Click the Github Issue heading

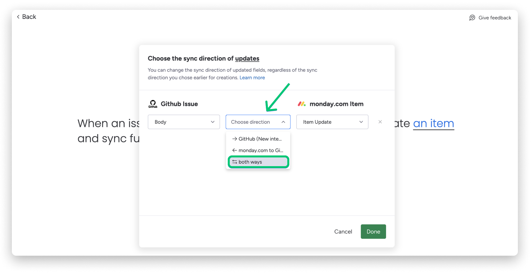click(179, 104)
